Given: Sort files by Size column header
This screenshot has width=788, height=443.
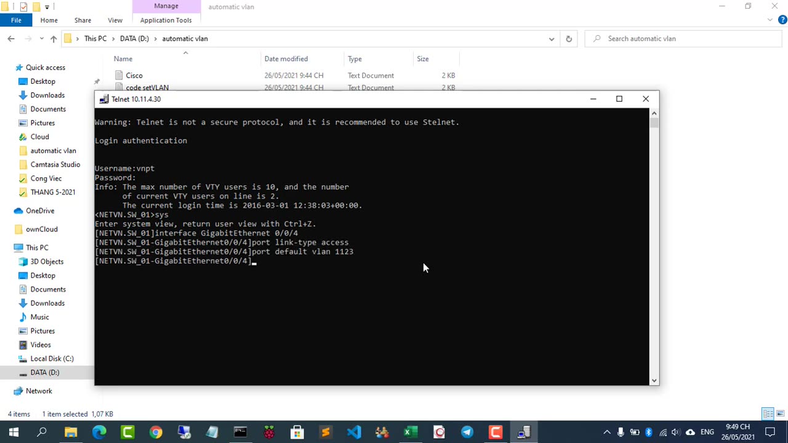Looking at the screenshot, I should [x=422, y=59].
